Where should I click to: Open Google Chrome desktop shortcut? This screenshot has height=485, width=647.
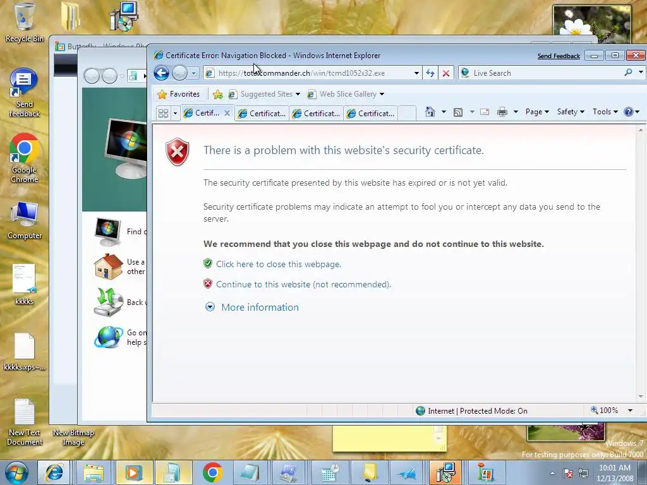pos(25,158)
